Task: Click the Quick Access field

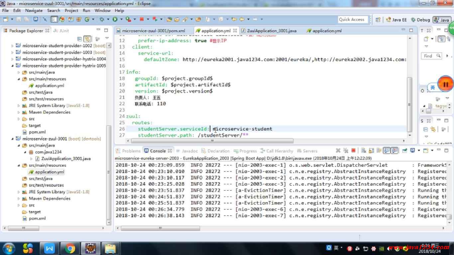Action: click(353, 20)
